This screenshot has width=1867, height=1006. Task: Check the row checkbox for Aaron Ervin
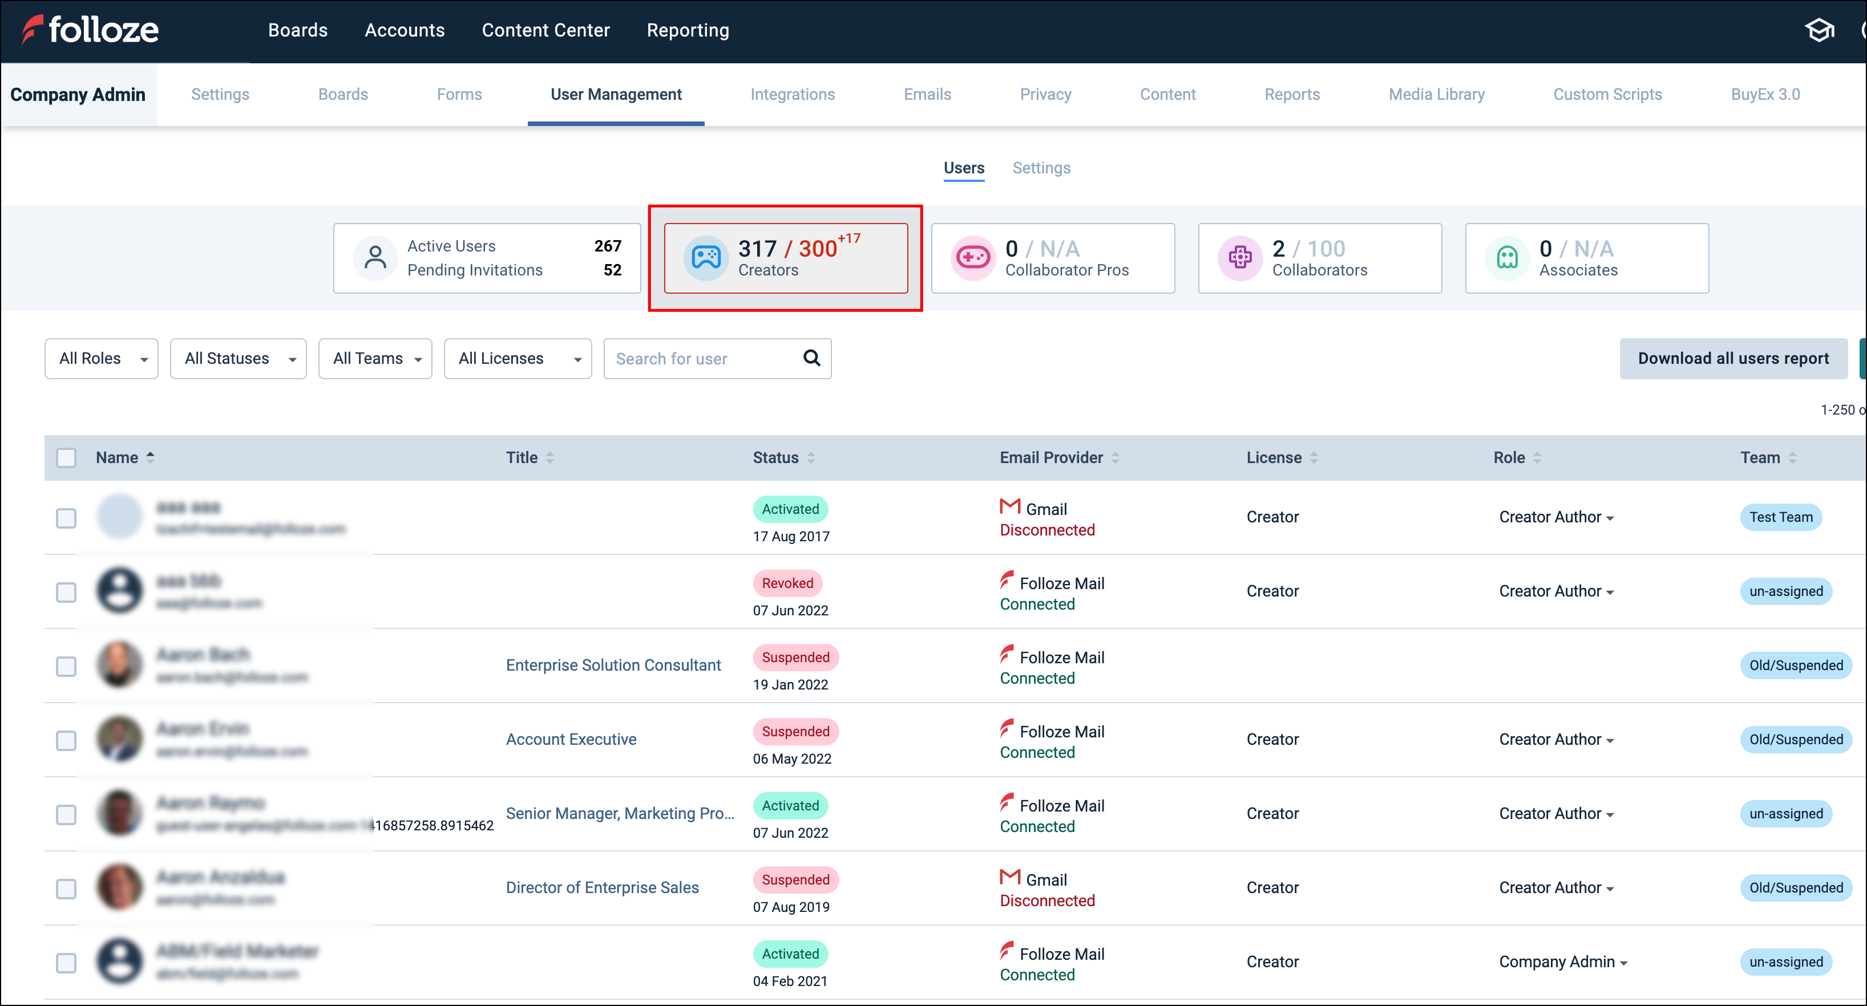tap(66, 740)
